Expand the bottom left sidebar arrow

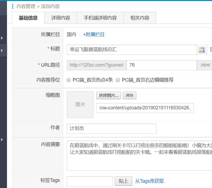[x=2, y=140]
